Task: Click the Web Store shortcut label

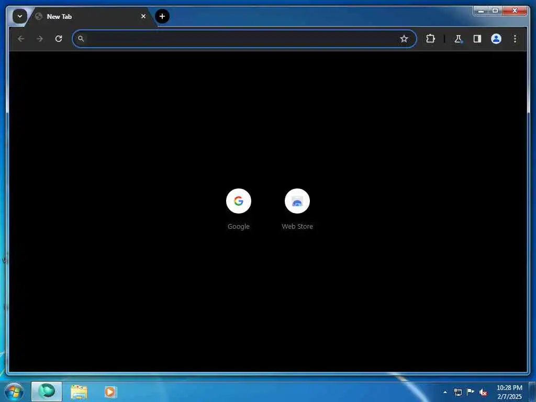Action: point(297,226)
